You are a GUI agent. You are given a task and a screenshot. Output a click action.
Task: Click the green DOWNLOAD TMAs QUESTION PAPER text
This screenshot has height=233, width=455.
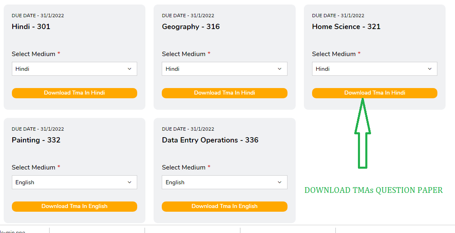pos(374,190)
